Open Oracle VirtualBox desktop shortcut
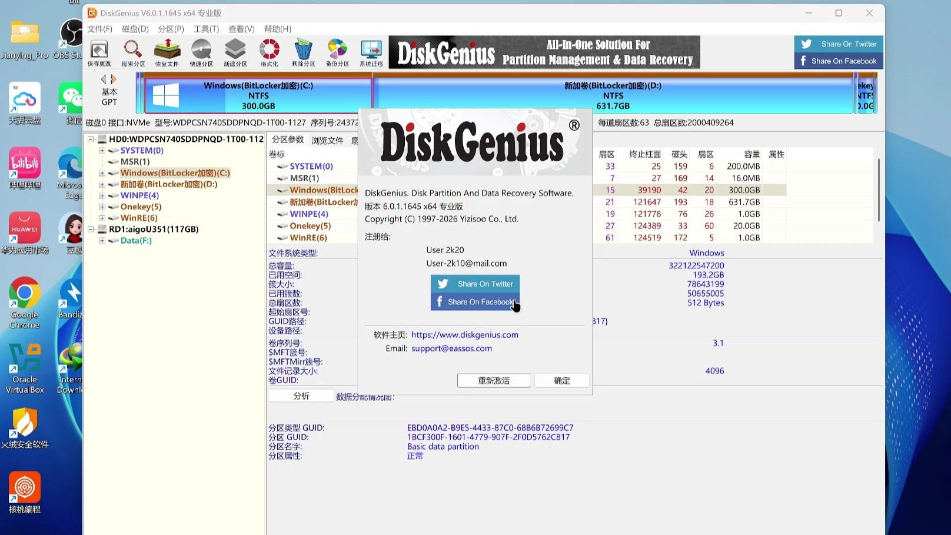 (x=24, y=368)
